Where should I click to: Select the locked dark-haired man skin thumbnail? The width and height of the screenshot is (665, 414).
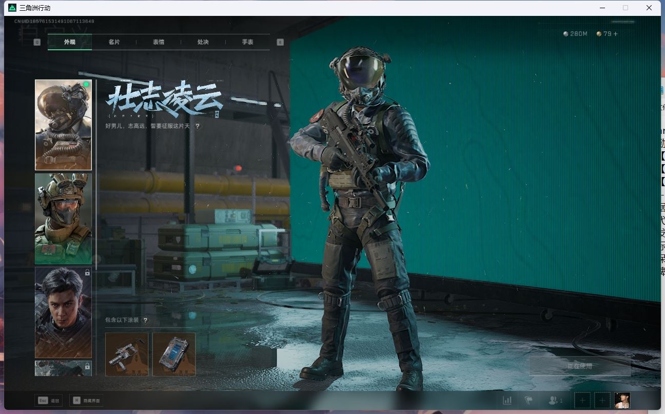tap(63, 312)
